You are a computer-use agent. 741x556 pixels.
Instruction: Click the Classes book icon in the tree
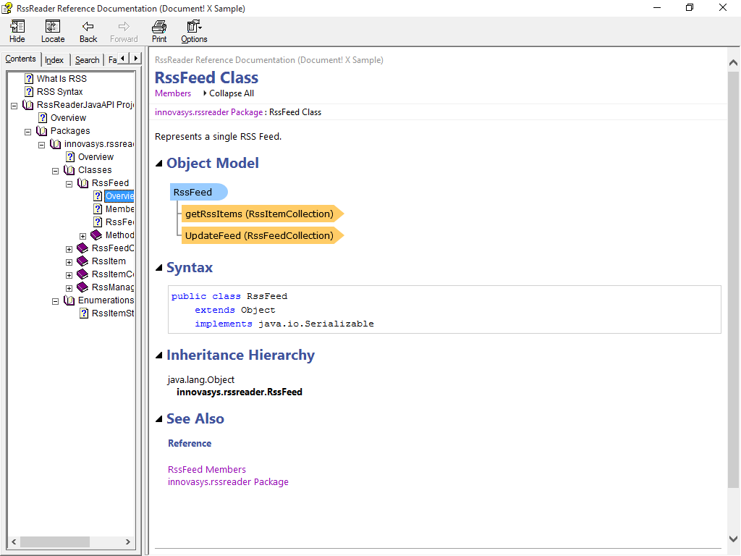click(x=69, y=170)
